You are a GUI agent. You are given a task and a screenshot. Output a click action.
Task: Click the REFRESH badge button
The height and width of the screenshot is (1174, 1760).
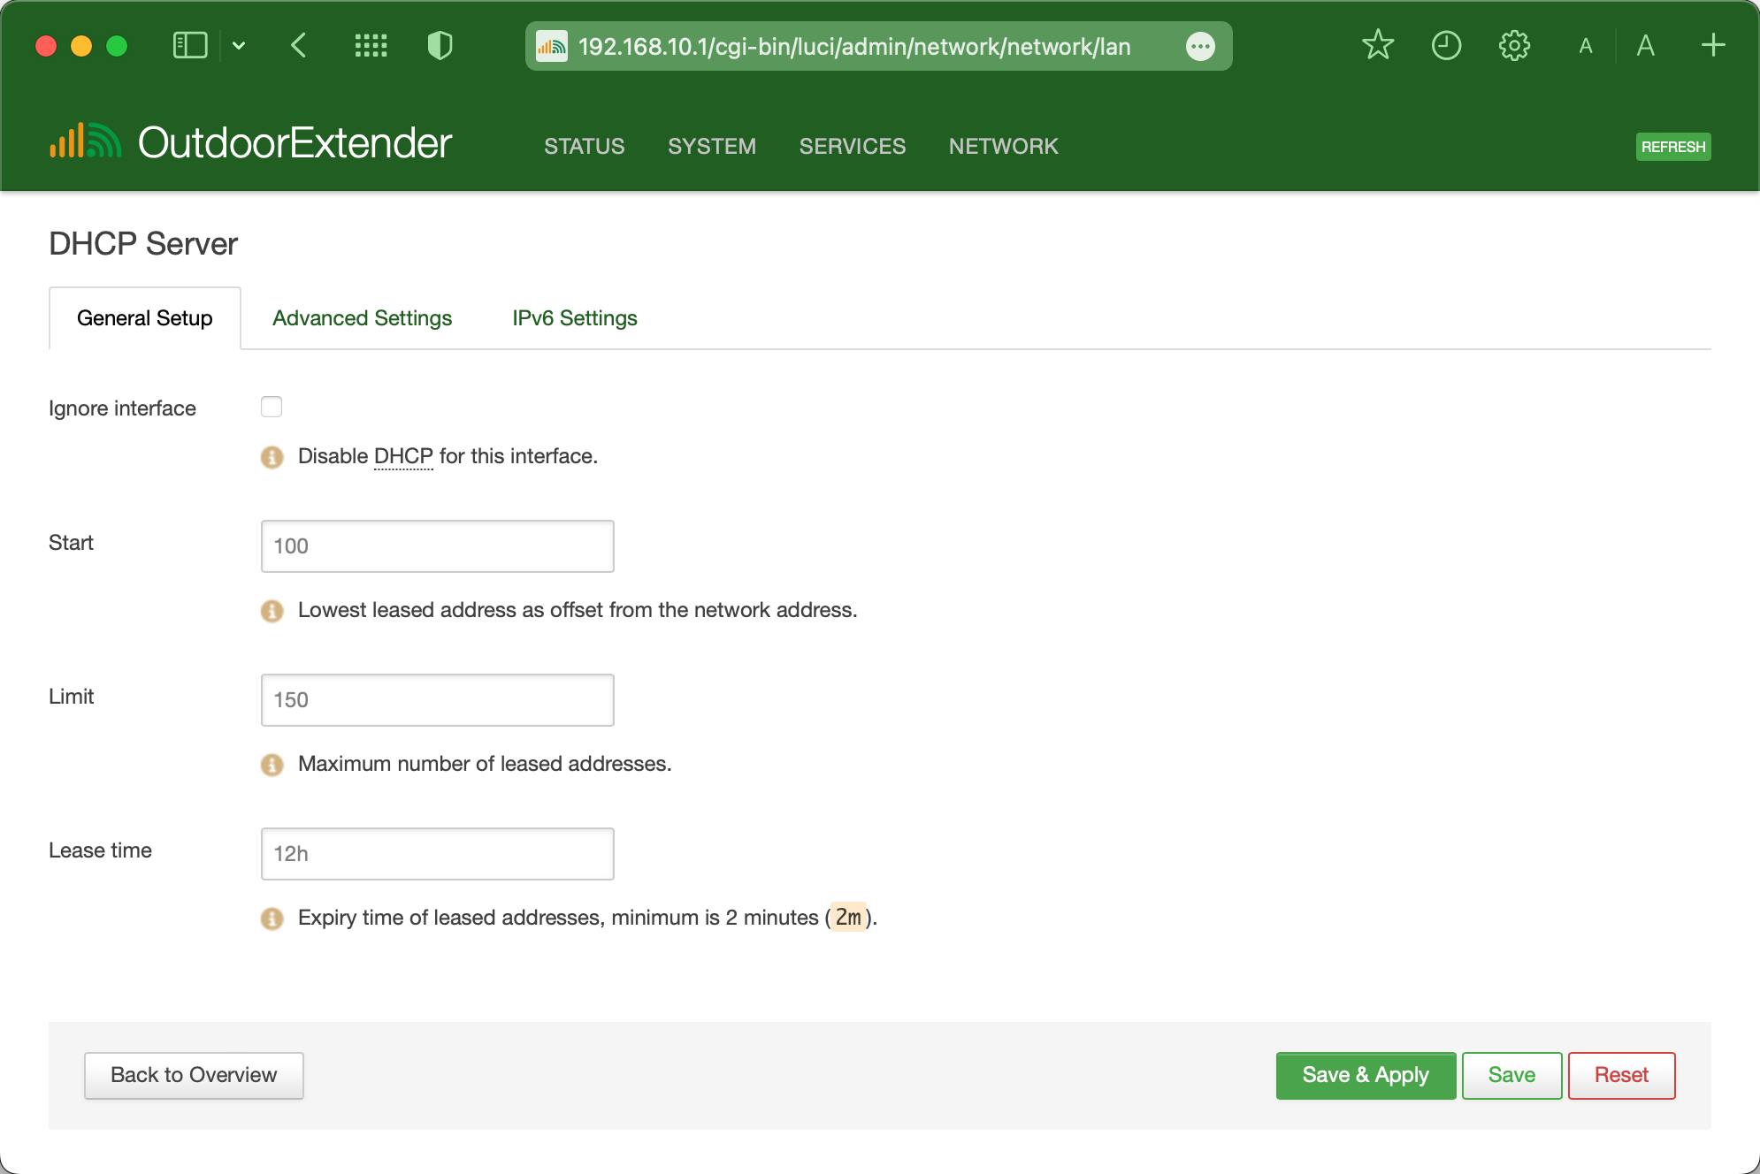1672,147
